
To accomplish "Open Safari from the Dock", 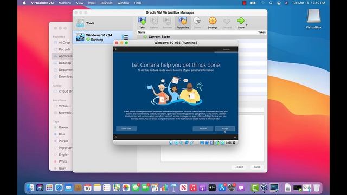I will (59, 188).
